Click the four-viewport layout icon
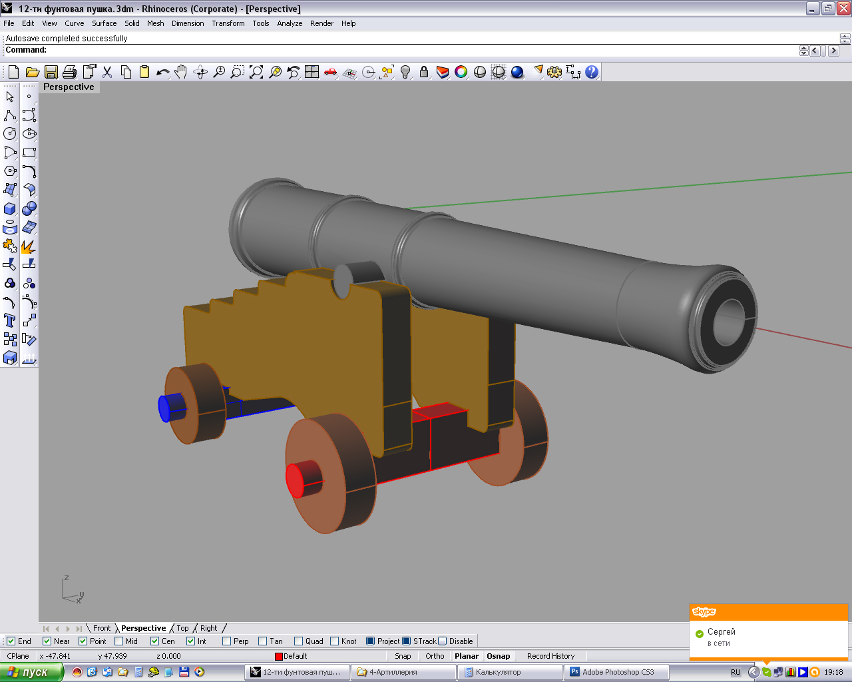 [312, 72]
